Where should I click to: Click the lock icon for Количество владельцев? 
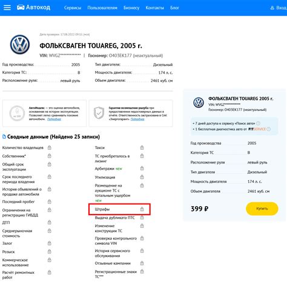tap(49, 148)
